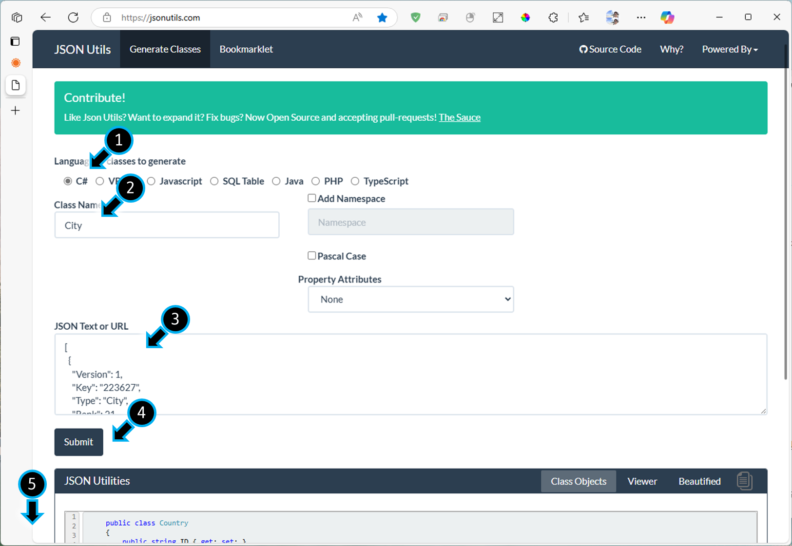The height and width of the screenshot is (546, 792).
Task: Open the Copilot icon
Action: tap(667, 18)
